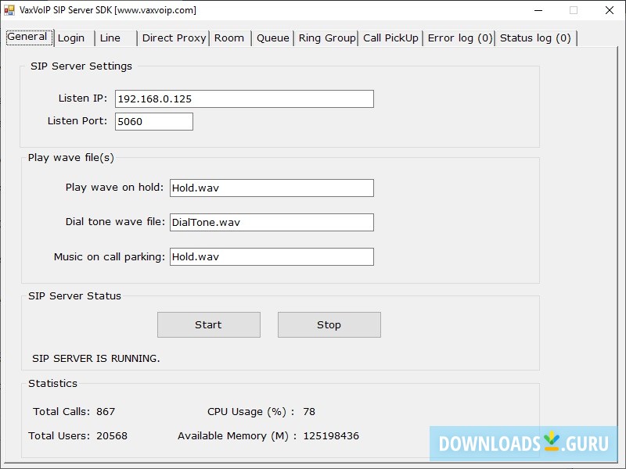
Task: Click the 'SIP SERVER IS RUNNING.' status text
Action: (x=96, y=358)
